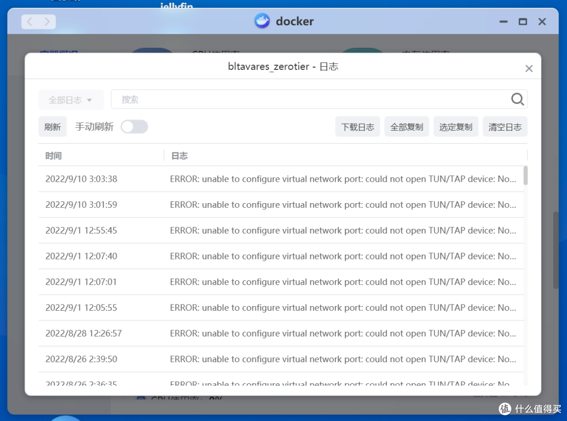Close the docker window
Screen dimensions: 567x421
542,22
